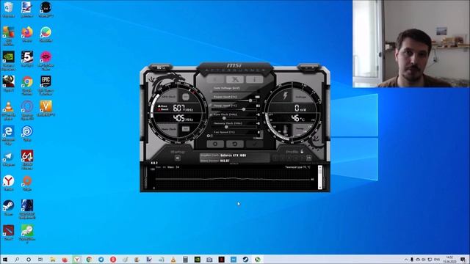Click the GPU chip icon in clock gauge
The image size is (470, 264).
tap(186, 97)
